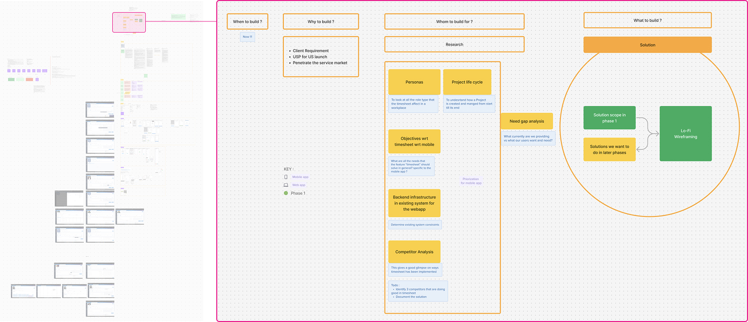Click the 'Project life cycle' sticky note
This screenshot has height=322, width=748.
[x=468, y=82]
